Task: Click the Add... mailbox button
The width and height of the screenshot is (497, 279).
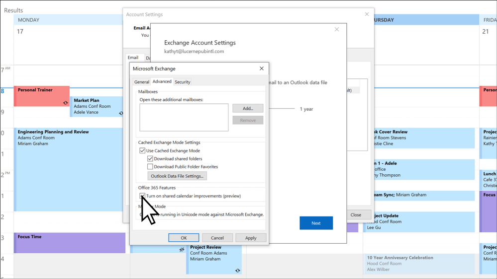Action: [x=248, y=108]
